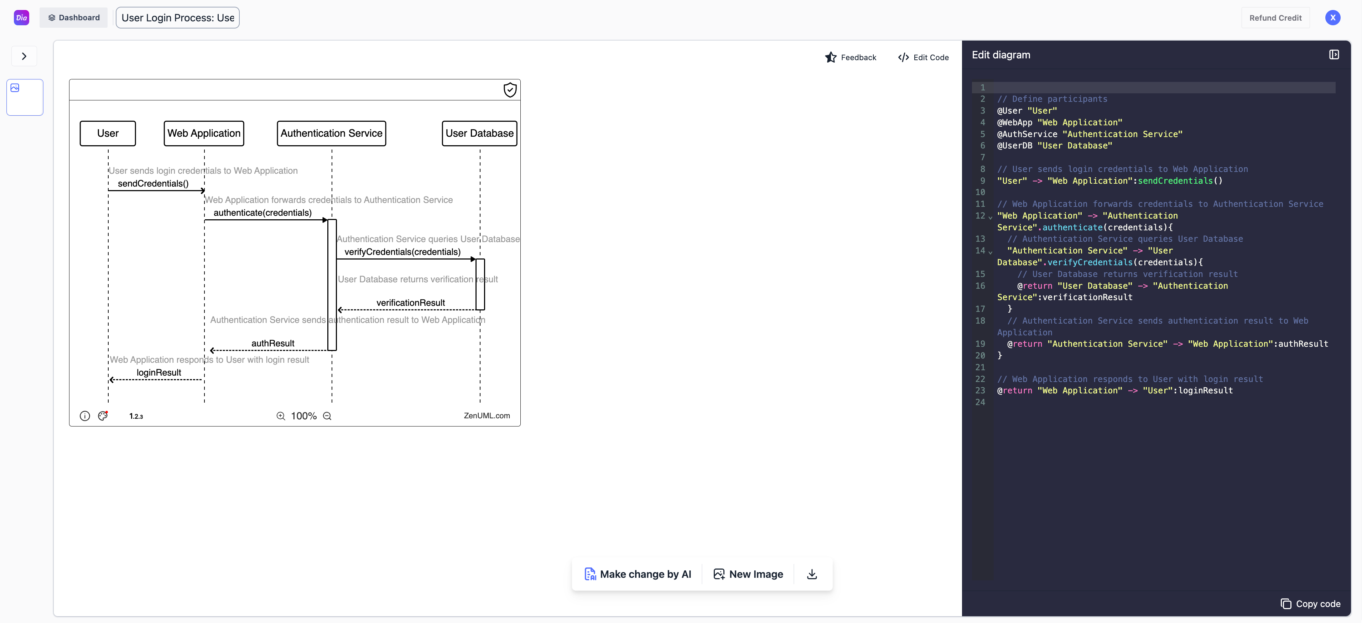The height and width of the screenshot is (623, 1362).
Task: Click the diagram title input field
Action: tap(177, 17)
